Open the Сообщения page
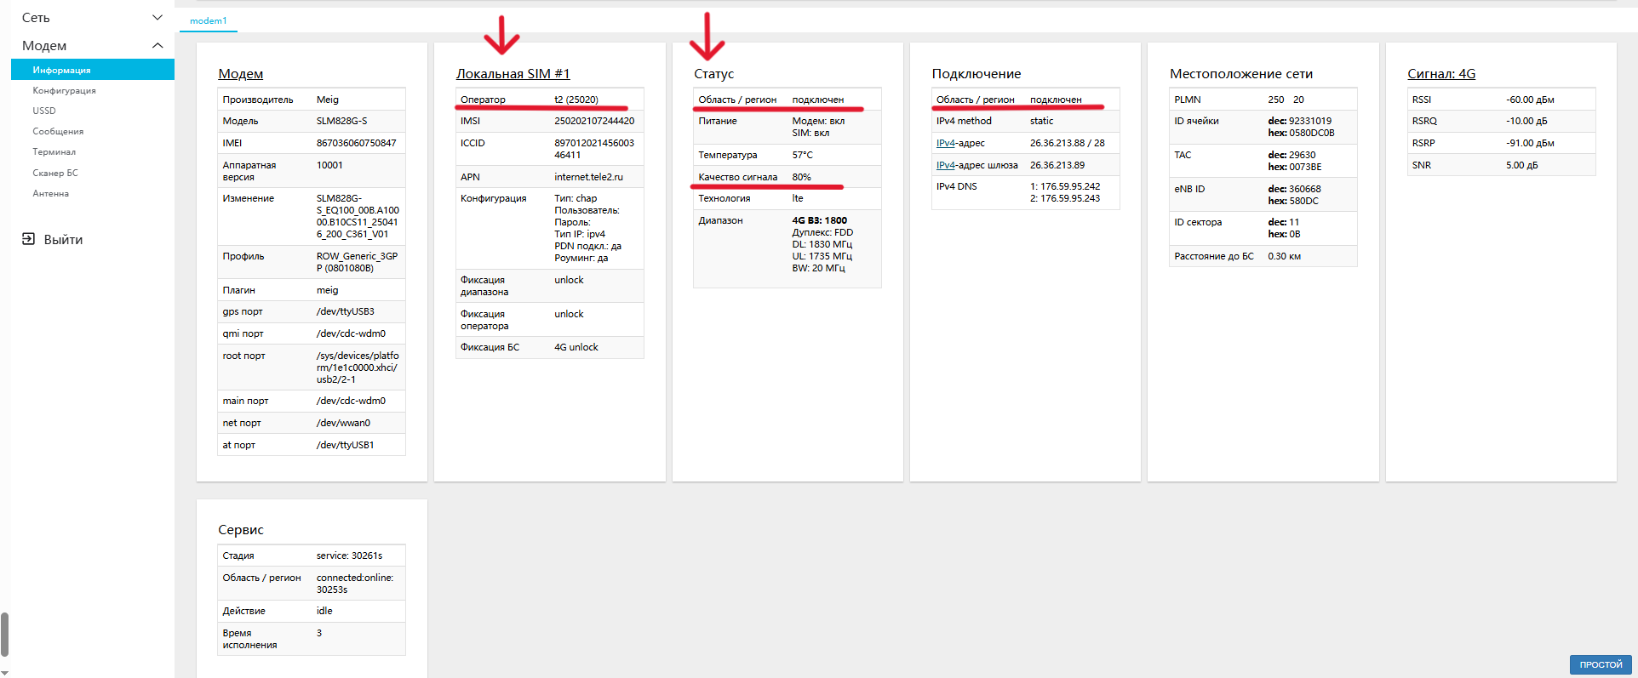1638x678 pixels. [x=58, y=131]
